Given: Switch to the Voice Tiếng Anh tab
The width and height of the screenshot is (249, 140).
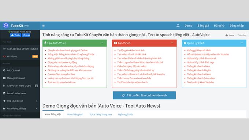Looking at the screenshot, I should 75,114.
